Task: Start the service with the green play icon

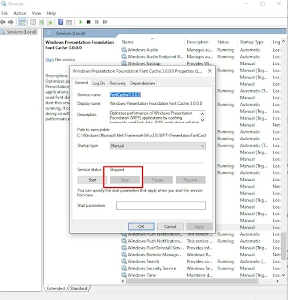Action: click(80, 22)
